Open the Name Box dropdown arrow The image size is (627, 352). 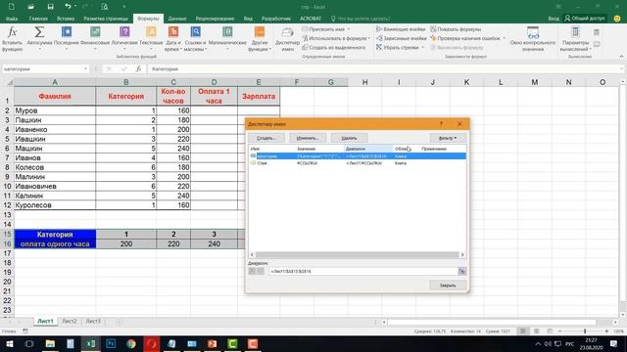point(85,68)
